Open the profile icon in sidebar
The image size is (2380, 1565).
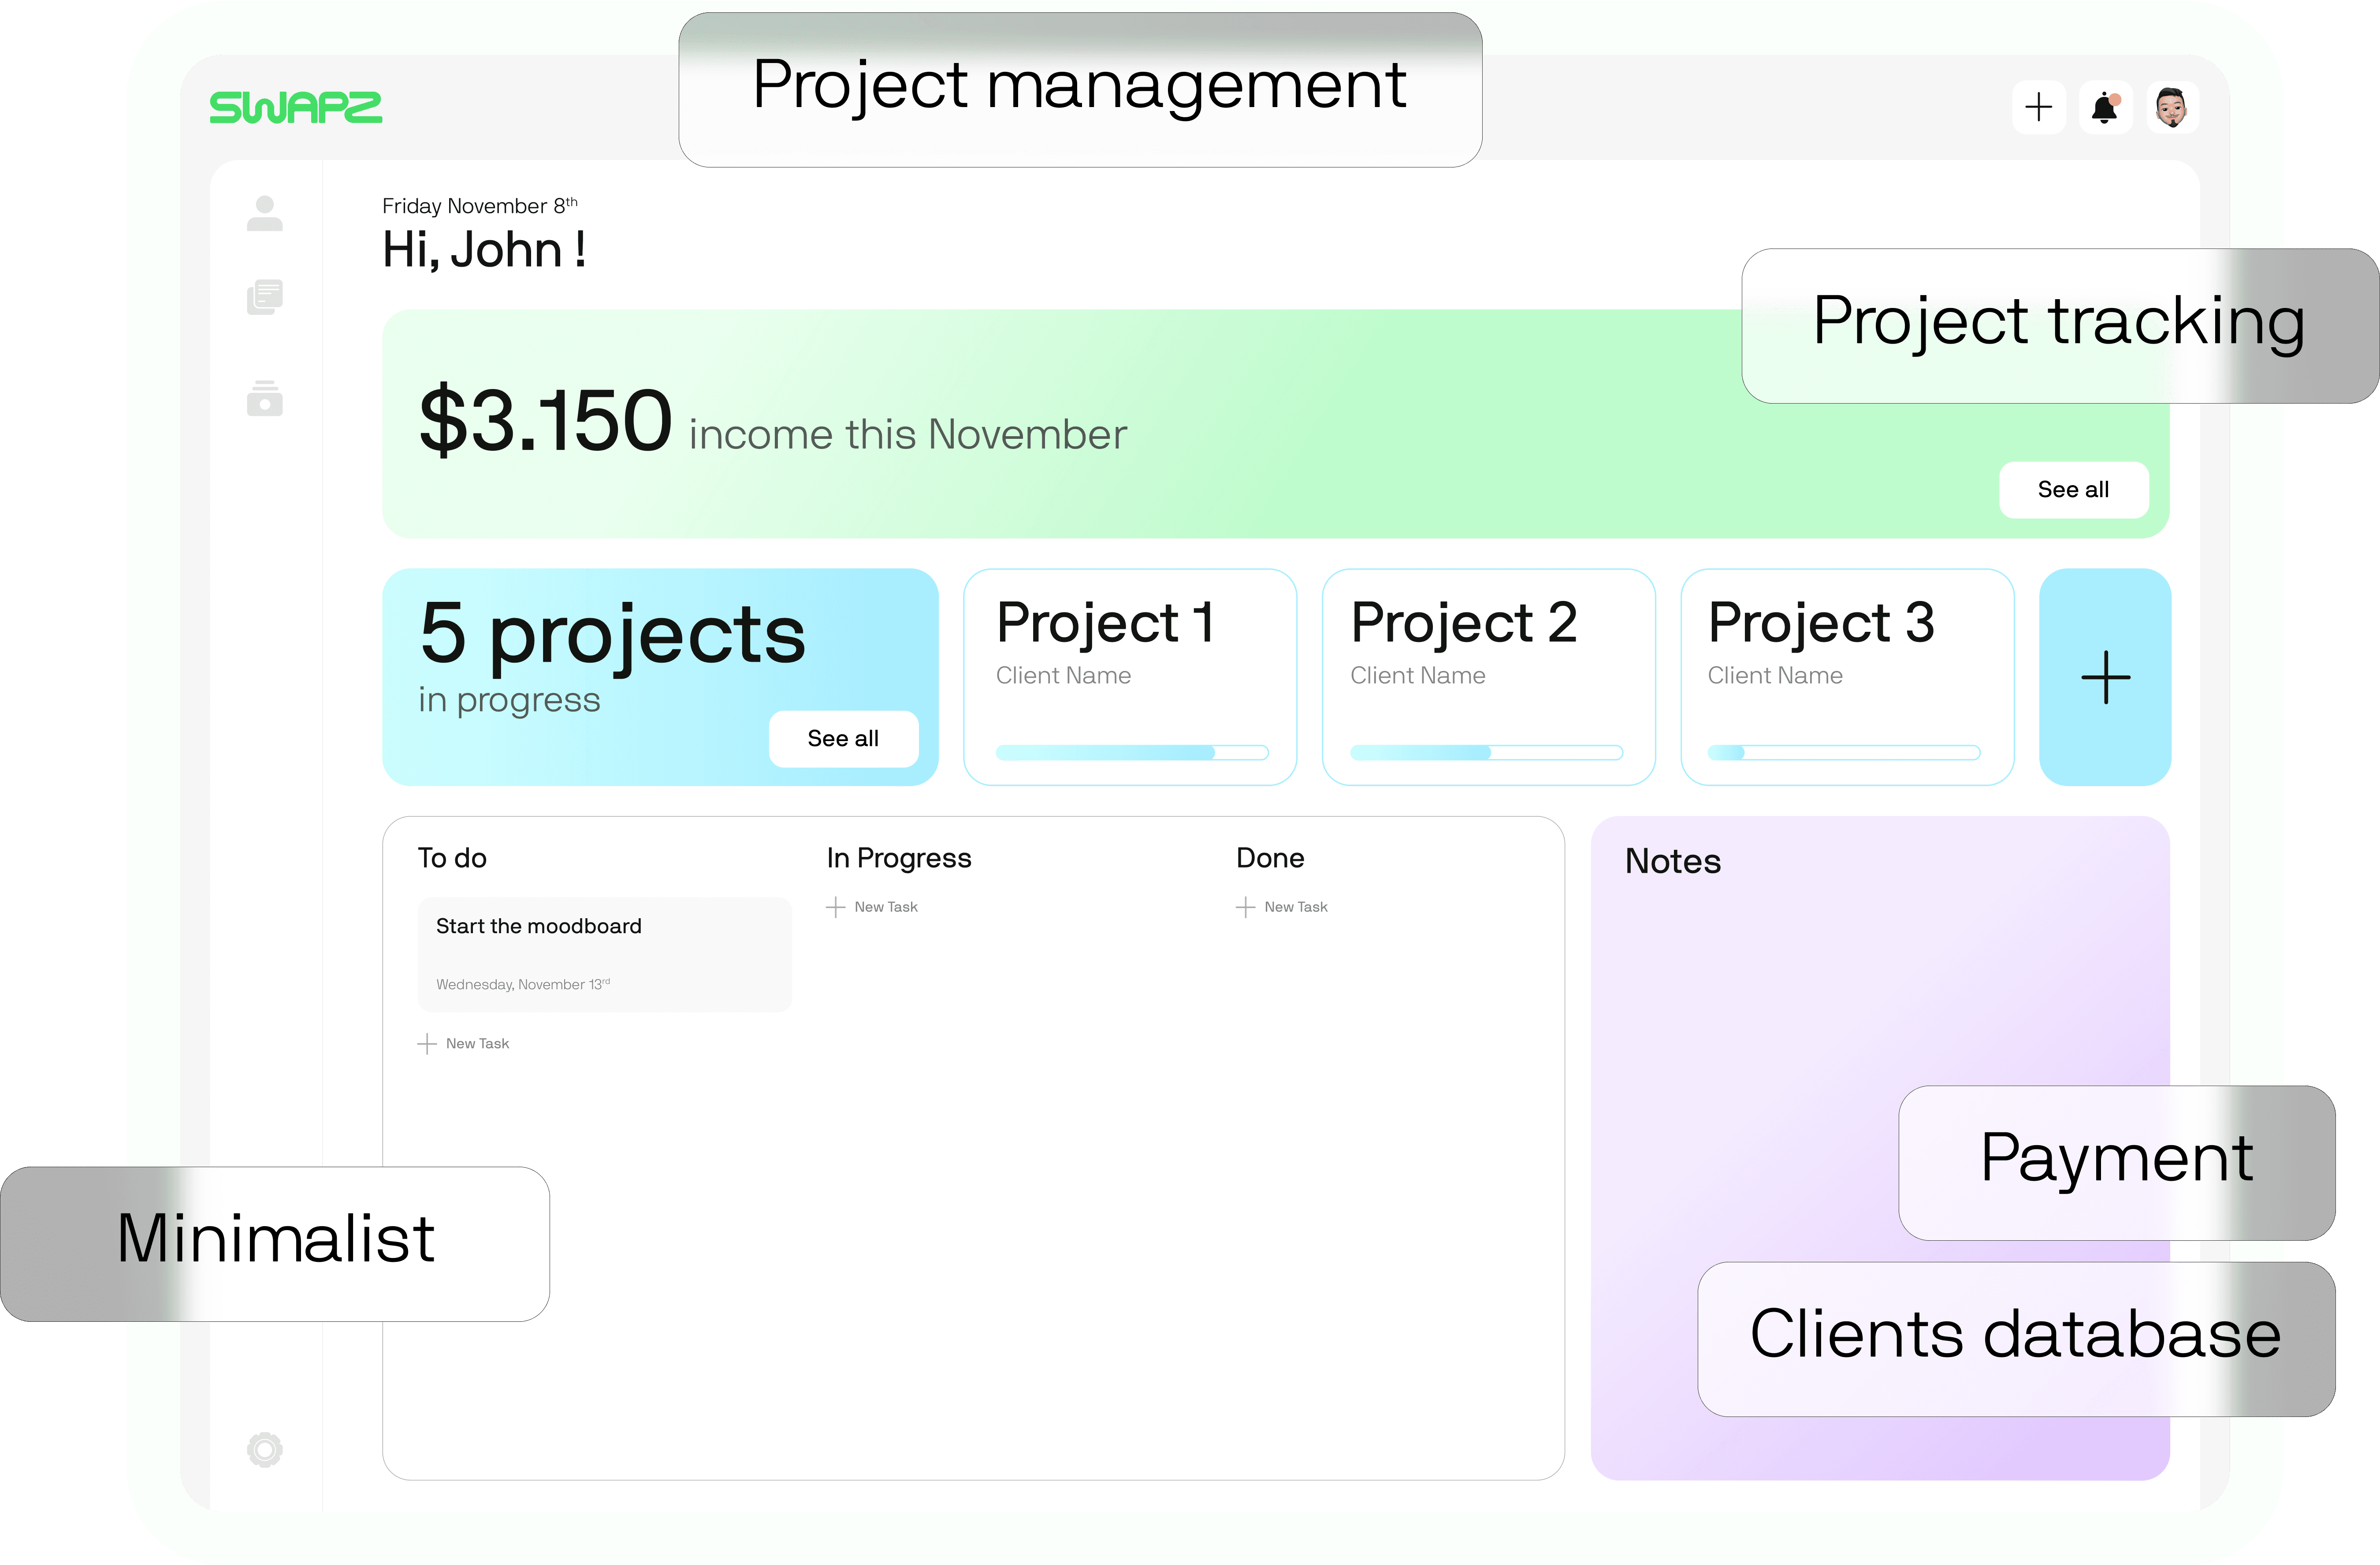tap(264, 213)
